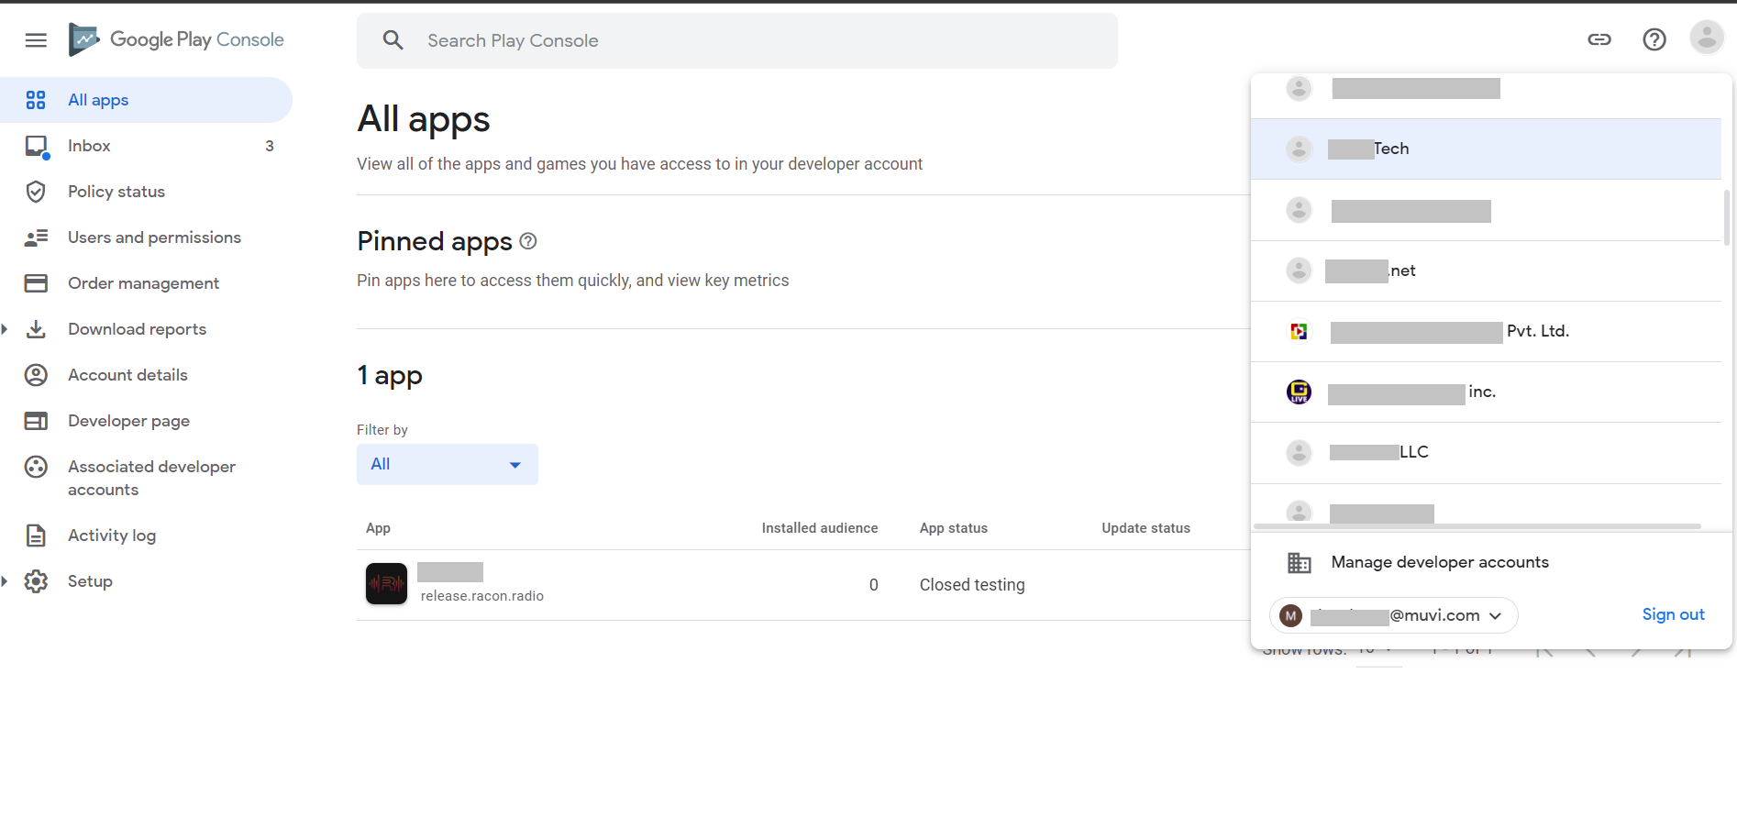Screen dimensions: 1737x817
Task: Open Setup section
Action: click(x=147, y=581)
